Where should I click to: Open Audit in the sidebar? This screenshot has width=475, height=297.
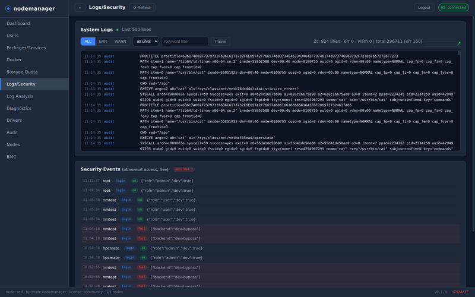pyautogui.click(x=34, y=132)
